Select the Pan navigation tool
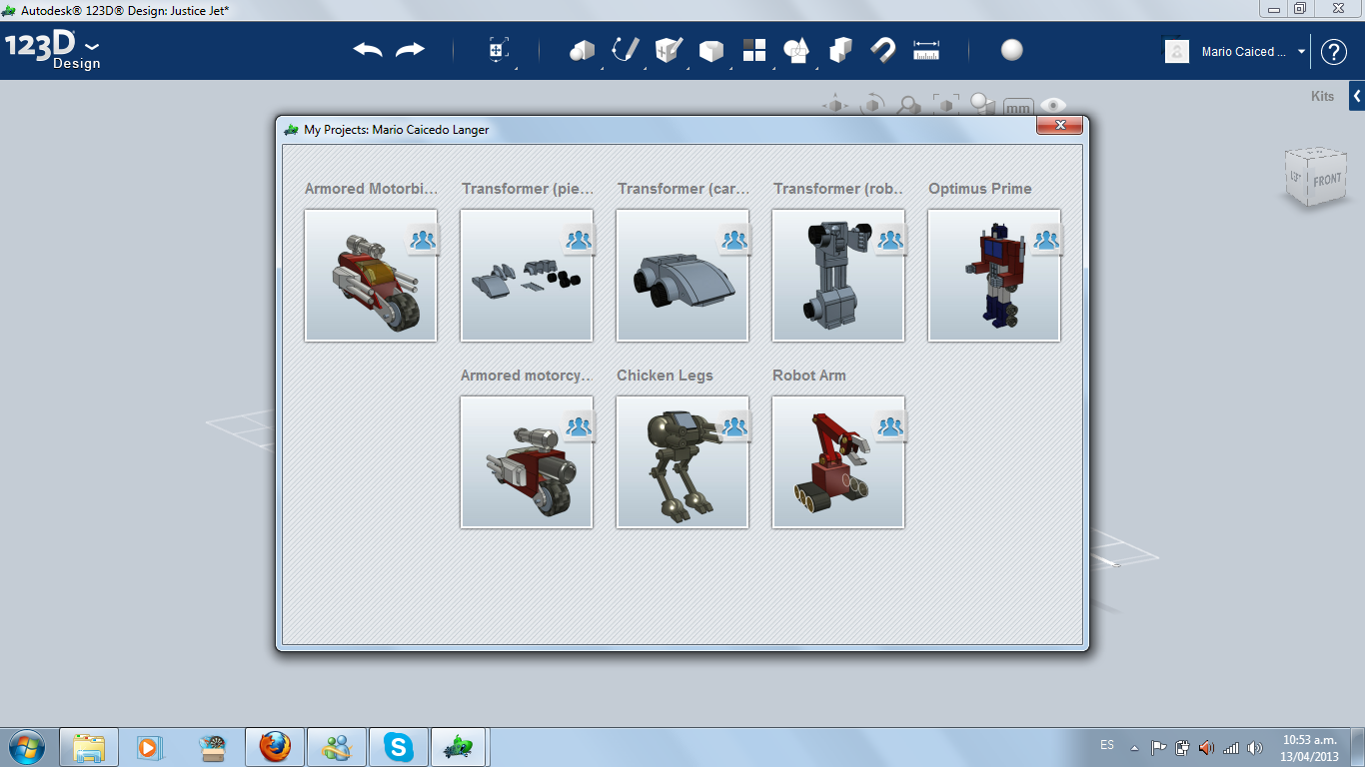This screenshot has height=767, width=1365. point(835,105)
